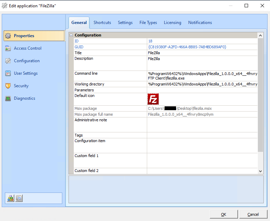
Task: Cancel editing the application
Action: pyautogui.click(x=253, y=214)
